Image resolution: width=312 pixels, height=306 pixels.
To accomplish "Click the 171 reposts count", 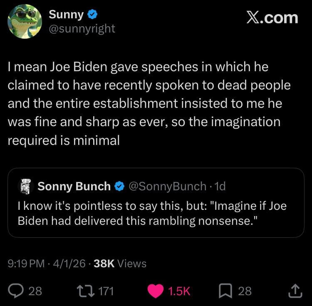I will (x=106, y=291).
